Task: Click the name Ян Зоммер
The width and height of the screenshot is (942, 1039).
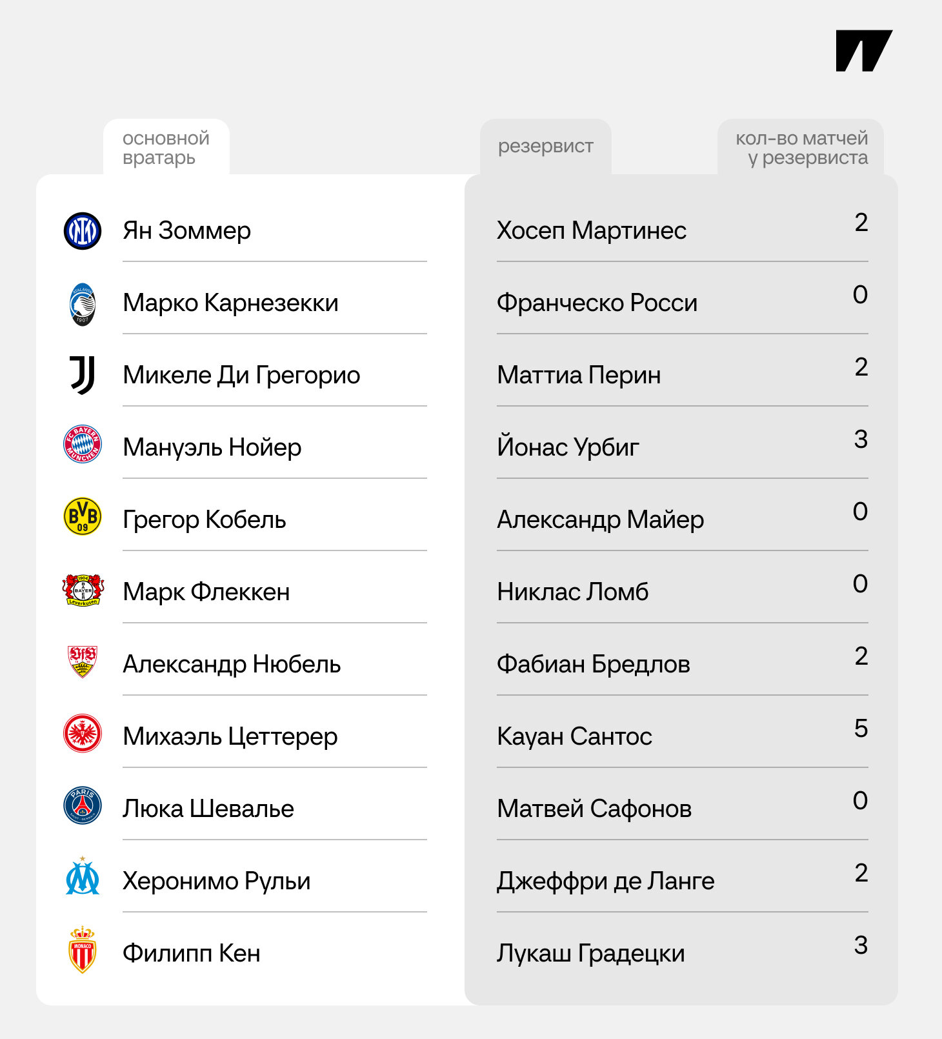Action: point(186,231)
